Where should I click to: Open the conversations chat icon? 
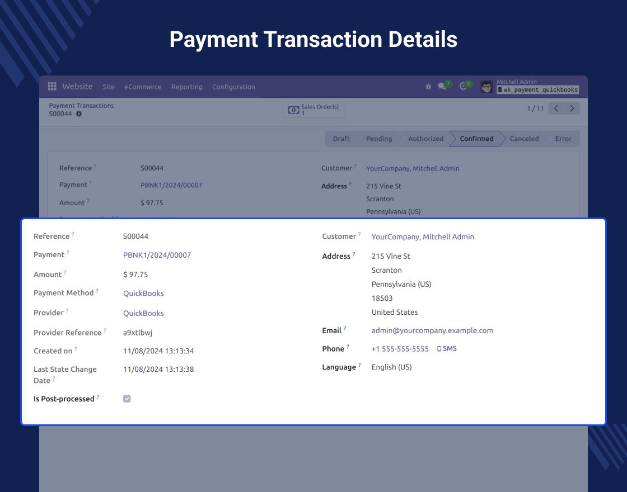pos(442,86)
